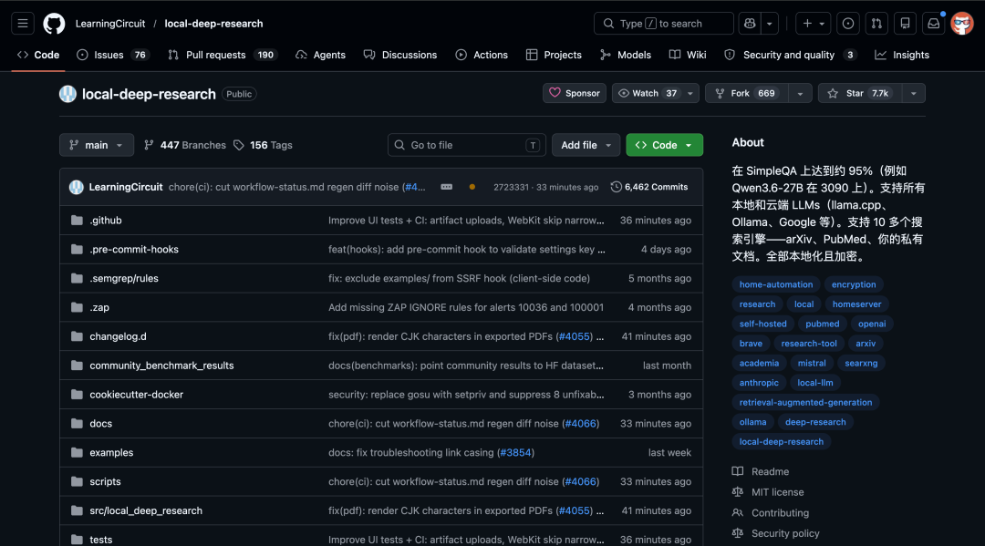985x546 pixels.
Task: Open the Readme link in About
Action: pos(761,471)
